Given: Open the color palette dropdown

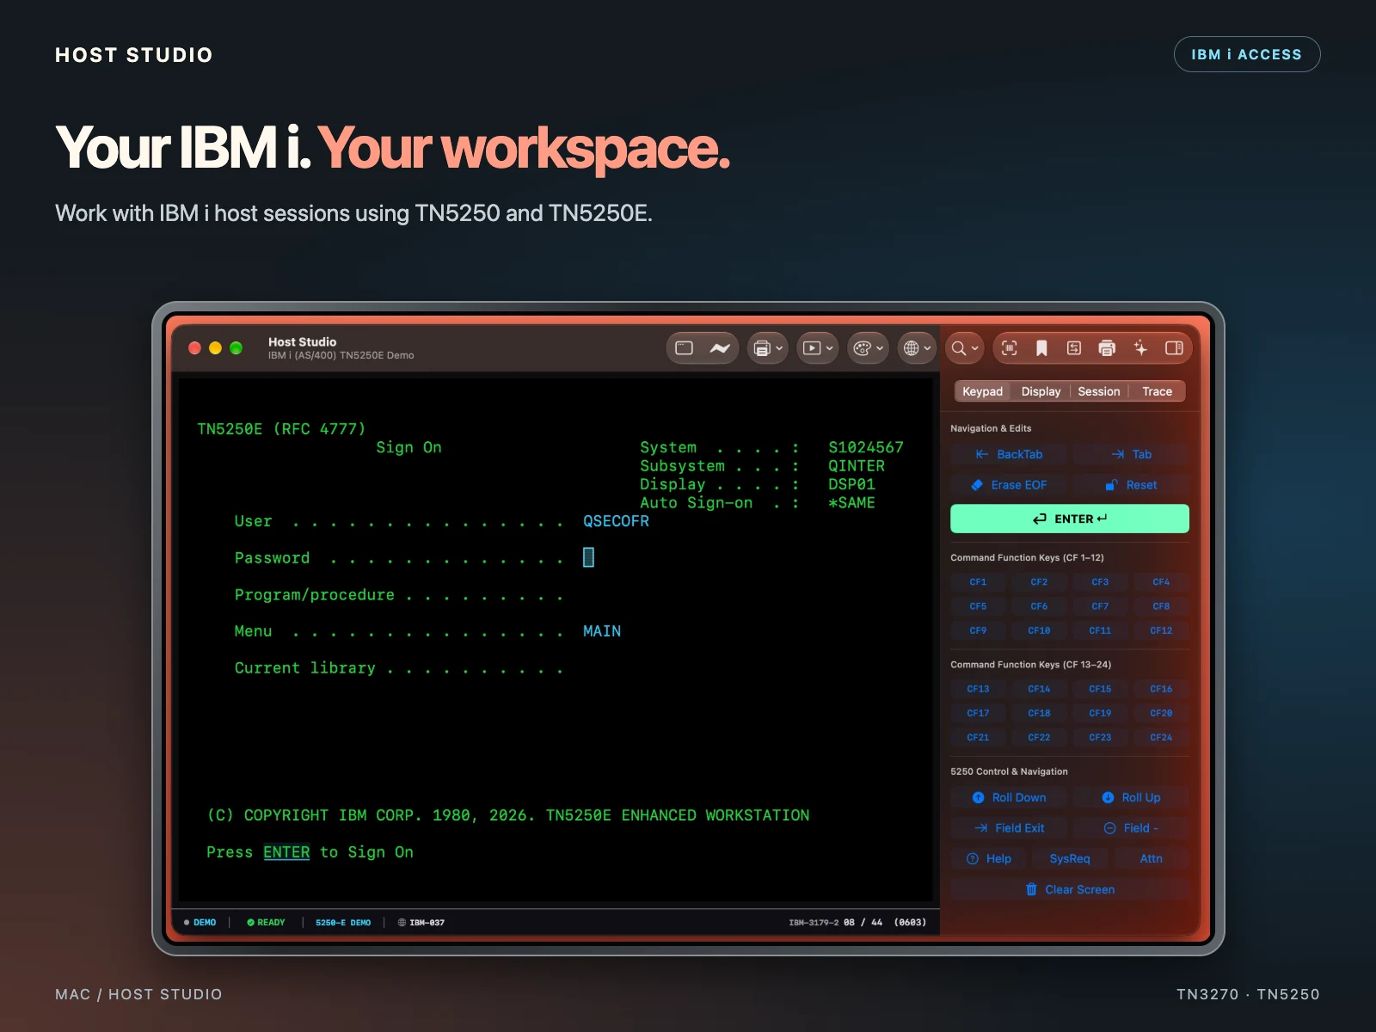Looking at the screenshot, I should [x=868, y=348].
